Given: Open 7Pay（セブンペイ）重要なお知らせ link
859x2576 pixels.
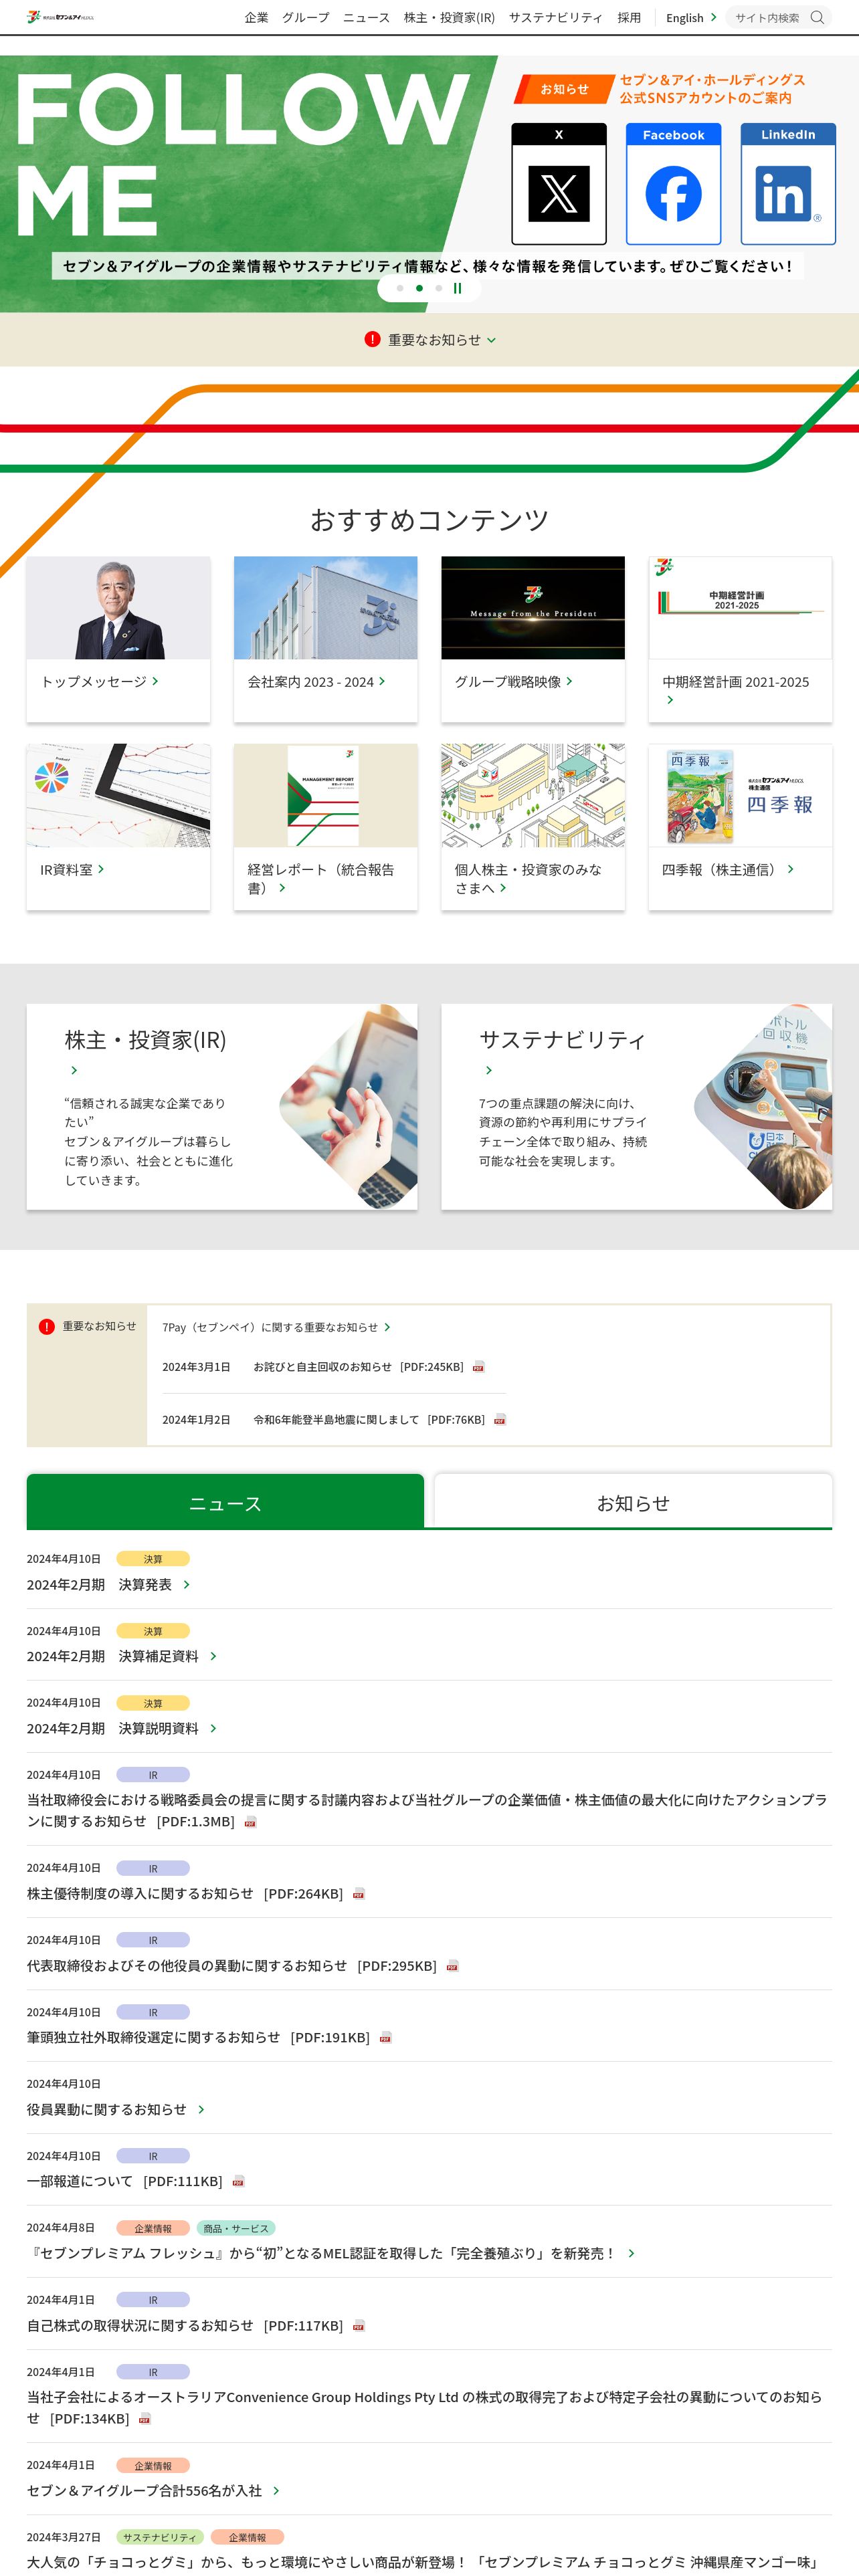Looking at the screenshot, I should point(276,1327).
